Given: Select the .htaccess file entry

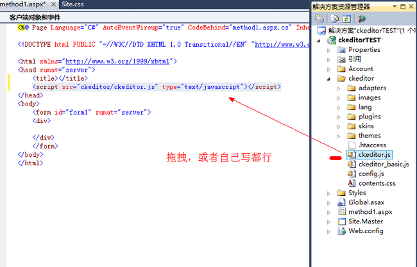Looking at the screenshot, I should 372,145.
